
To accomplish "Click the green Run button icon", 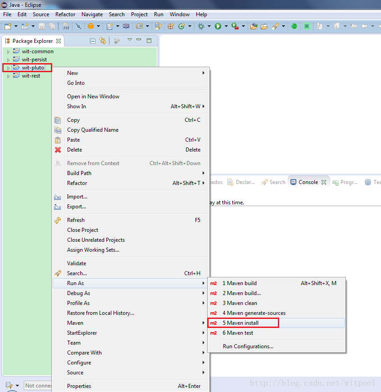I will point(218,26).
